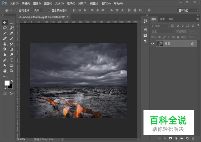
Task: Select the Pen tool
Action: (5, 60)
